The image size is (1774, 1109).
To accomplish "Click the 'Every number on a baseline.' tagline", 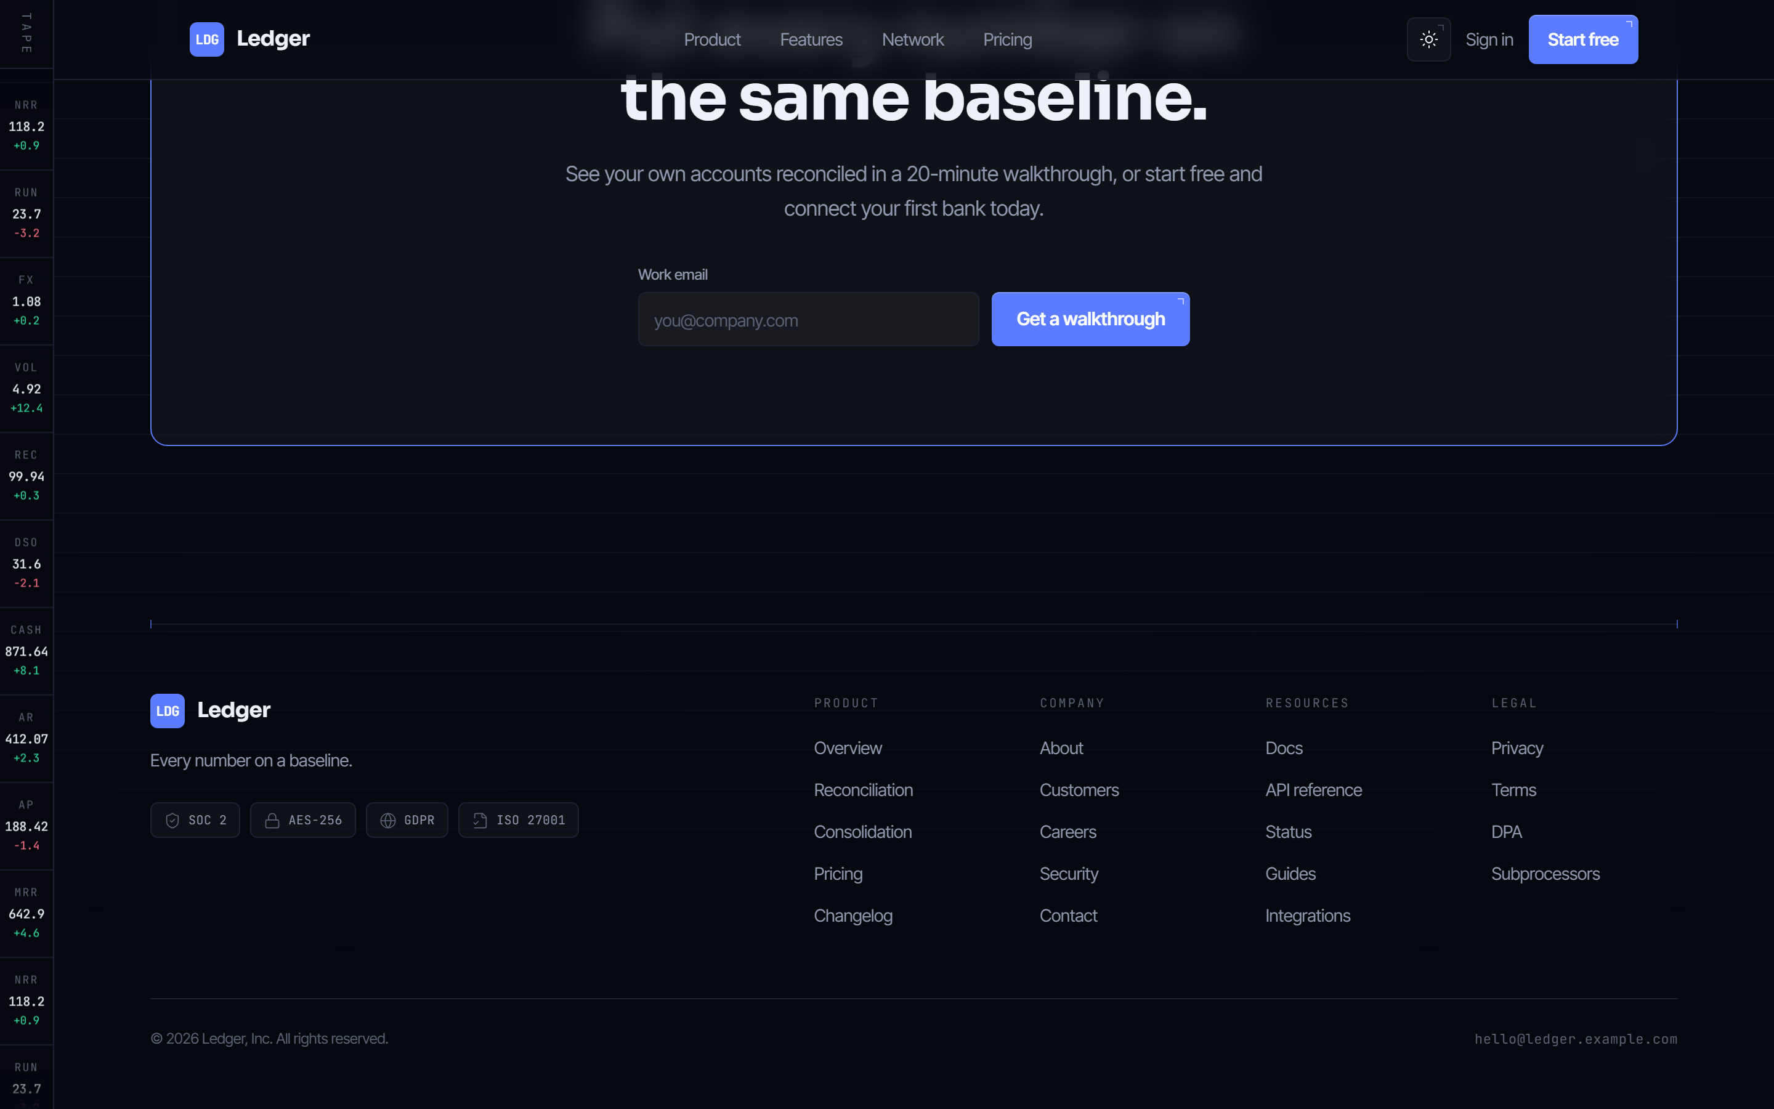I will click(x=251, y=761).
